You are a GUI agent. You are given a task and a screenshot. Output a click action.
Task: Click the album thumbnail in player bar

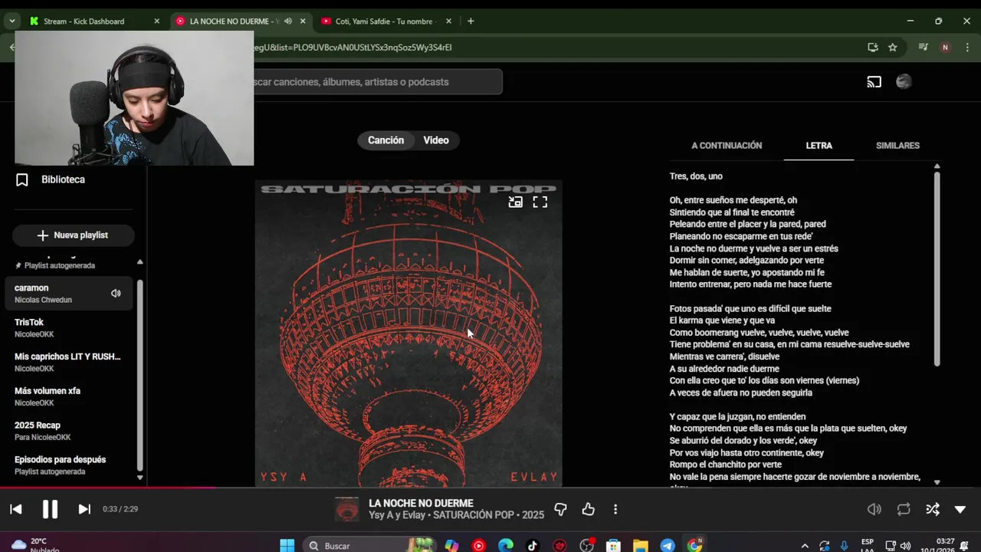pos(347,509)
